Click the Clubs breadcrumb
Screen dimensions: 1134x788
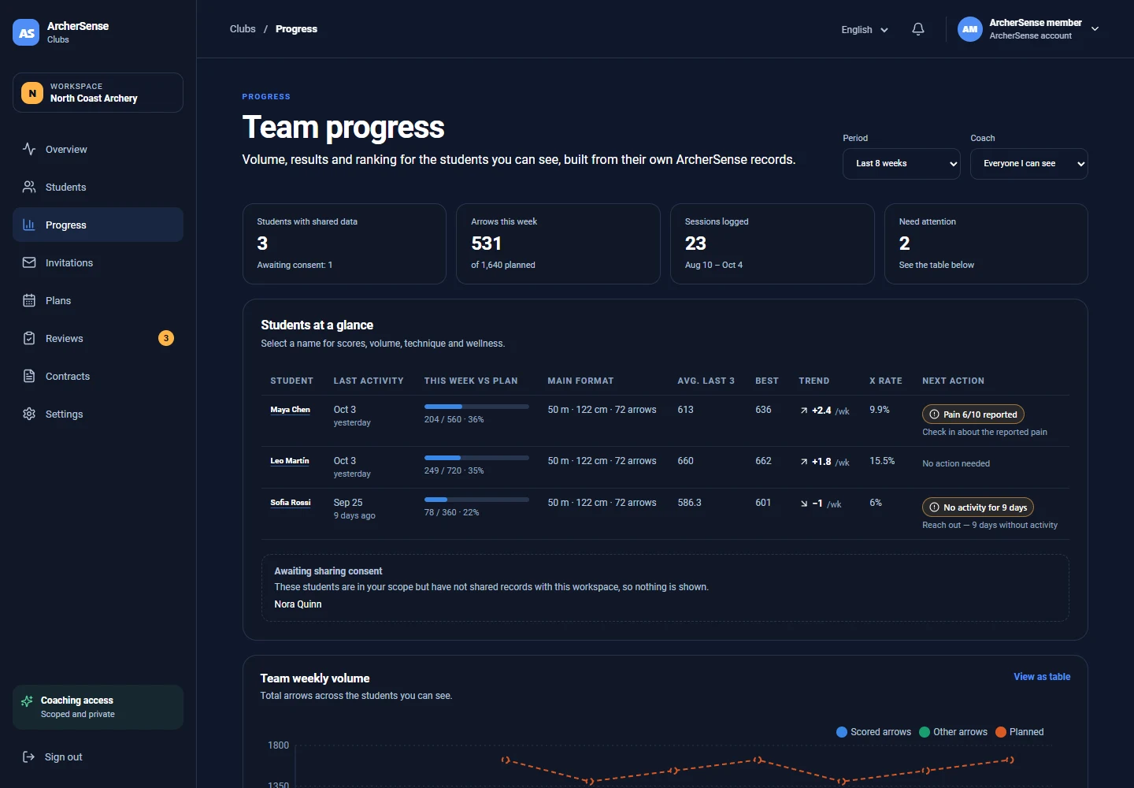243,29
